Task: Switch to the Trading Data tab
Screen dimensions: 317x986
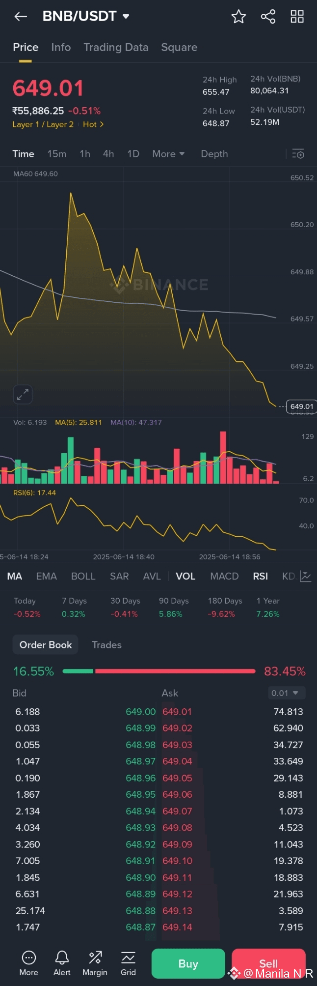Action: tap(116, 47)
